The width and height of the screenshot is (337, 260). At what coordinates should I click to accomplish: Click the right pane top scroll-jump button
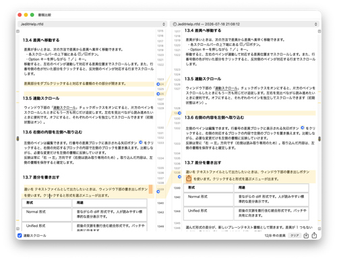pos(319,31)
